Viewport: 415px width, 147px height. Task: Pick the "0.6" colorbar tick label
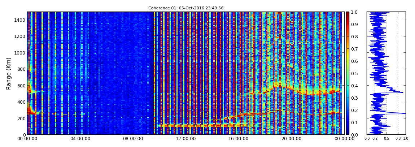(x=355, y=61)
